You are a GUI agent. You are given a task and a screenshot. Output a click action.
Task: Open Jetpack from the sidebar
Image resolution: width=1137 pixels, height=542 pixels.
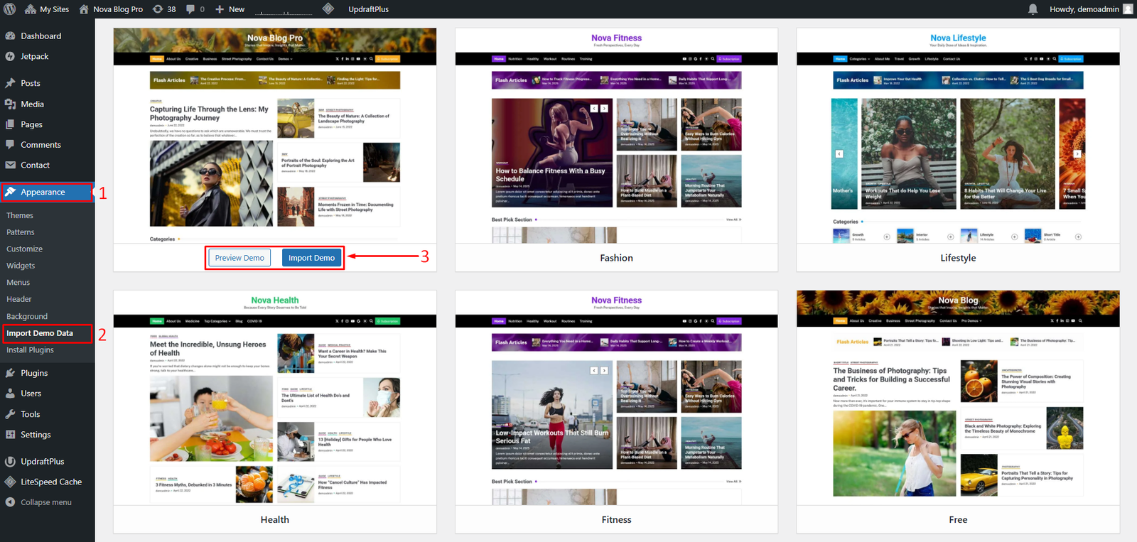34,57
